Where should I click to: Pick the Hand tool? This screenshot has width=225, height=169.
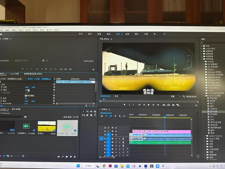(x=91, y=115)
